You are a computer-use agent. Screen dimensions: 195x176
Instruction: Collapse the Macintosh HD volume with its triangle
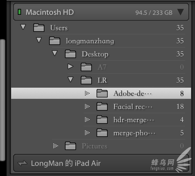pos(181,12)
